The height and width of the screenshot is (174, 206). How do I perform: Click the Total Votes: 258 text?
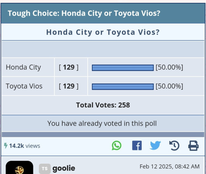click(x=103, y=105)
